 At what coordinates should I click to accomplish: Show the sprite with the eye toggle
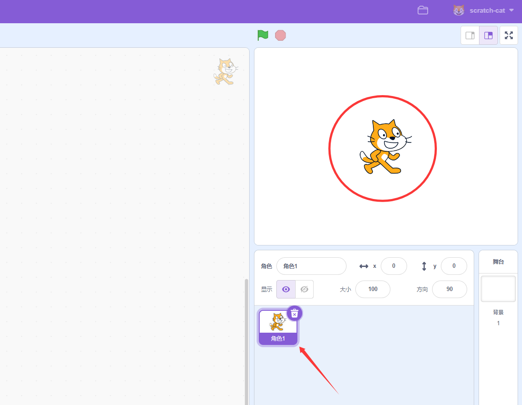click(286, 289)
